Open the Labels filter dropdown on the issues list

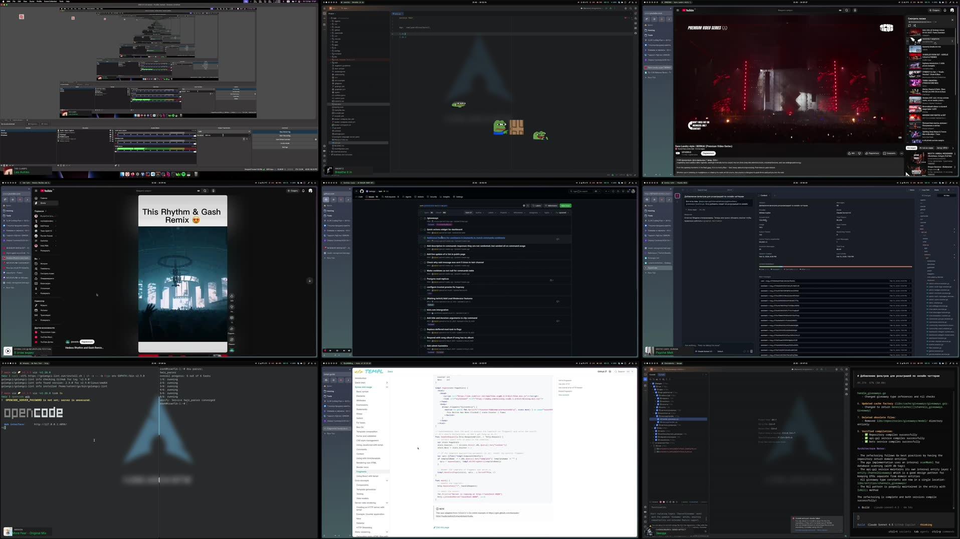[x=491, y=212]
